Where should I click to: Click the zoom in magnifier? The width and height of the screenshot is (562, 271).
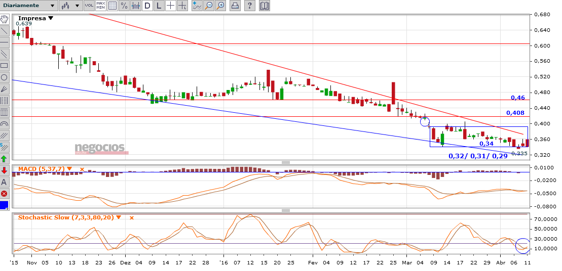coord(220,6)
